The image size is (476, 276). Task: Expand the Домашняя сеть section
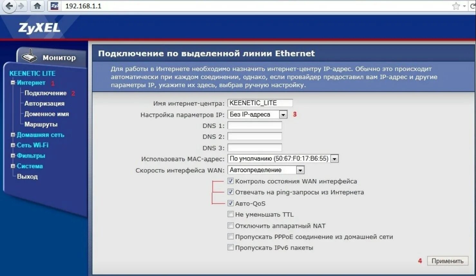coord(13,135)
